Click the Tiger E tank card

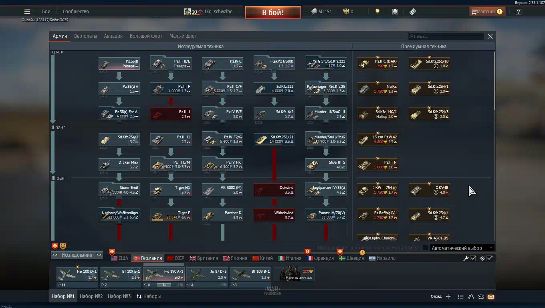[171, 215]
